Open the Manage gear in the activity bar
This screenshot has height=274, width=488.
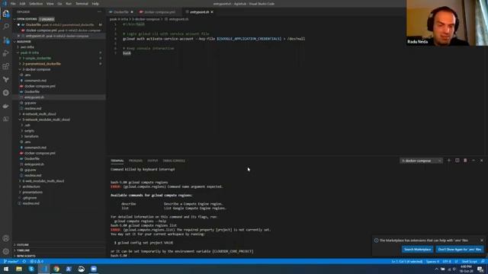(6, 251)
